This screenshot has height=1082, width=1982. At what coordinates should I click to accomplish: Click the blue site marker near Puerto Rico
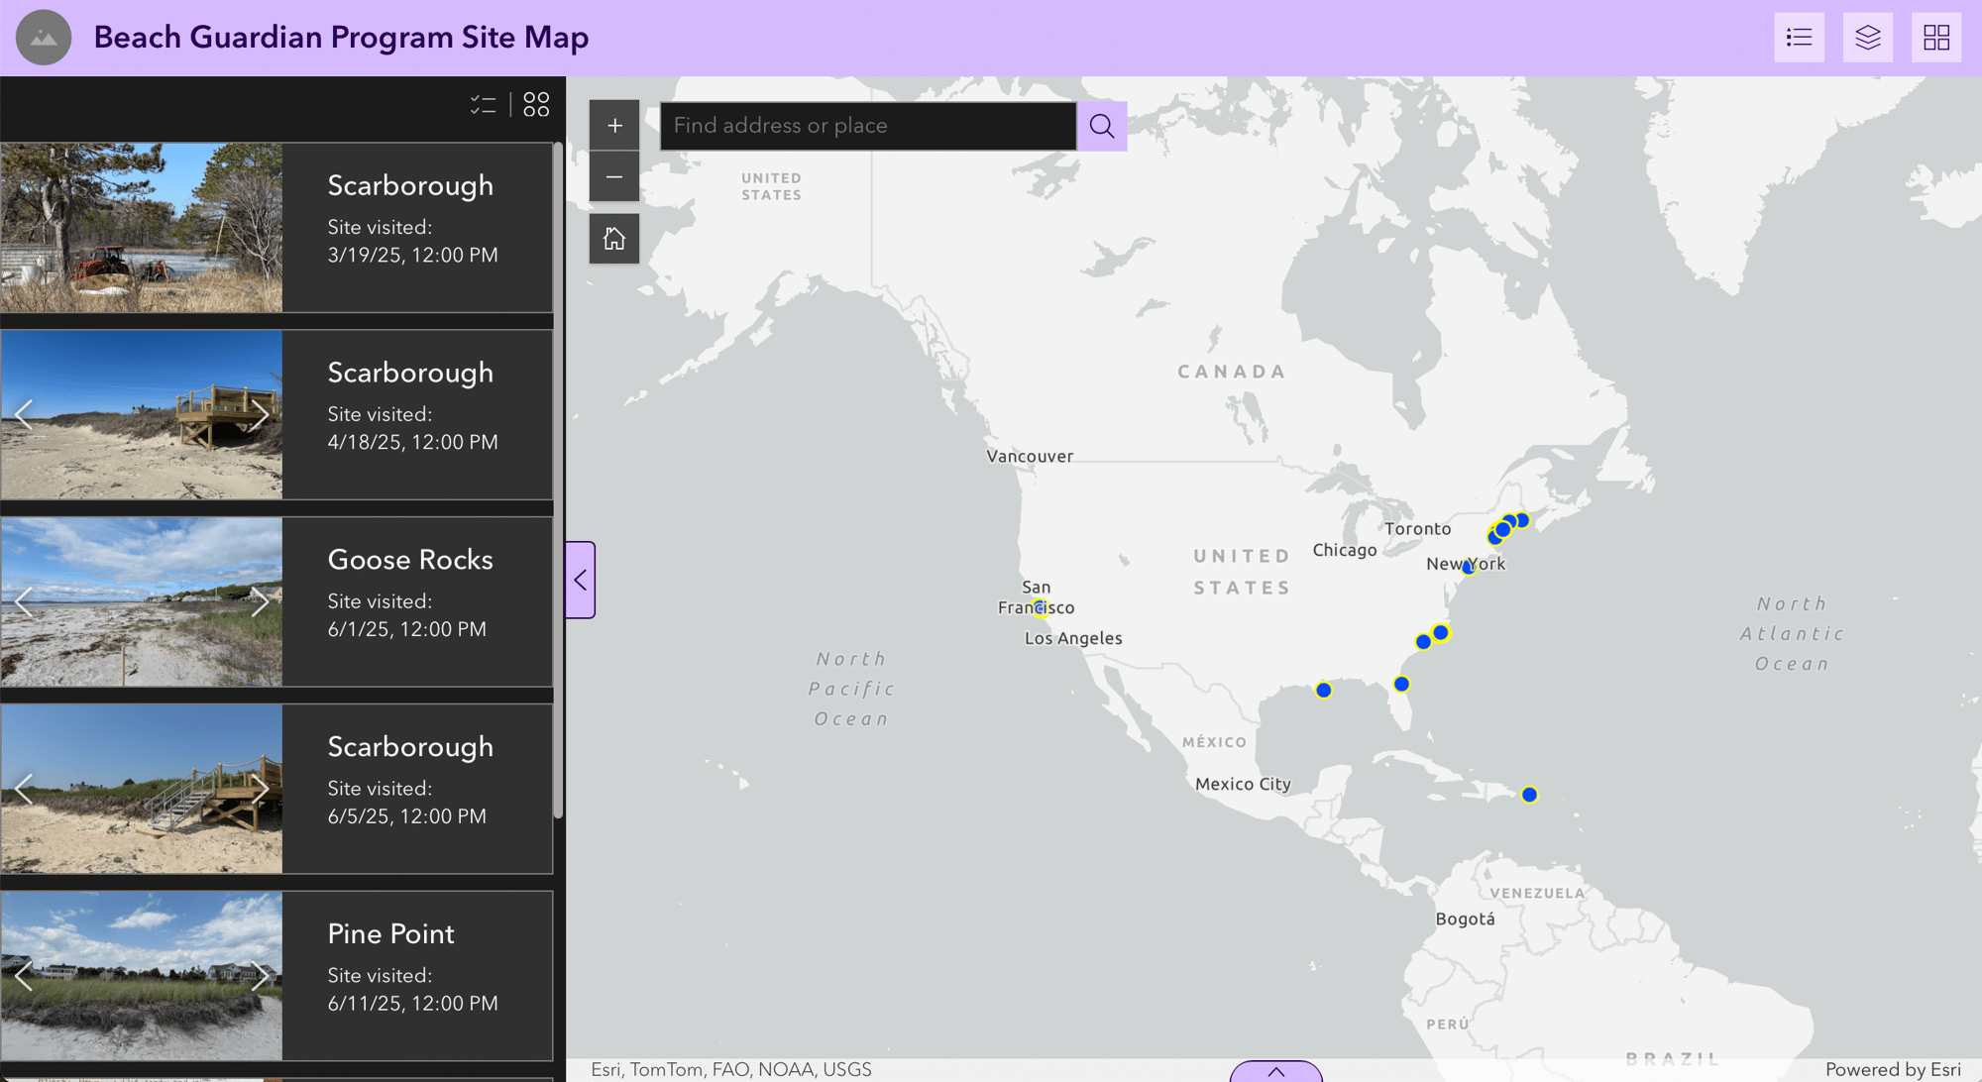tap(1529, 795)
